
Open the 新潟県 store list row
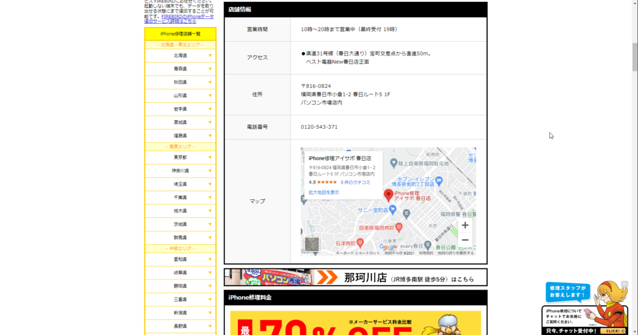tap(180, 313)
